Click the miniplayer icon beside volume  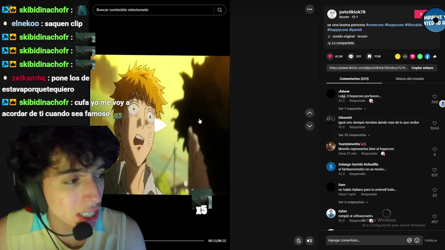coord(299,241)
